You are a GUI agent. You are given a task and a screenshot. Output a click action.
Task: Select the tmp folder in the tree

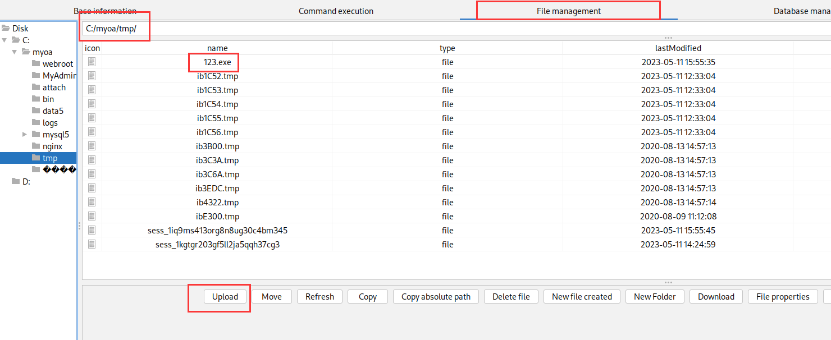point(50,158)
